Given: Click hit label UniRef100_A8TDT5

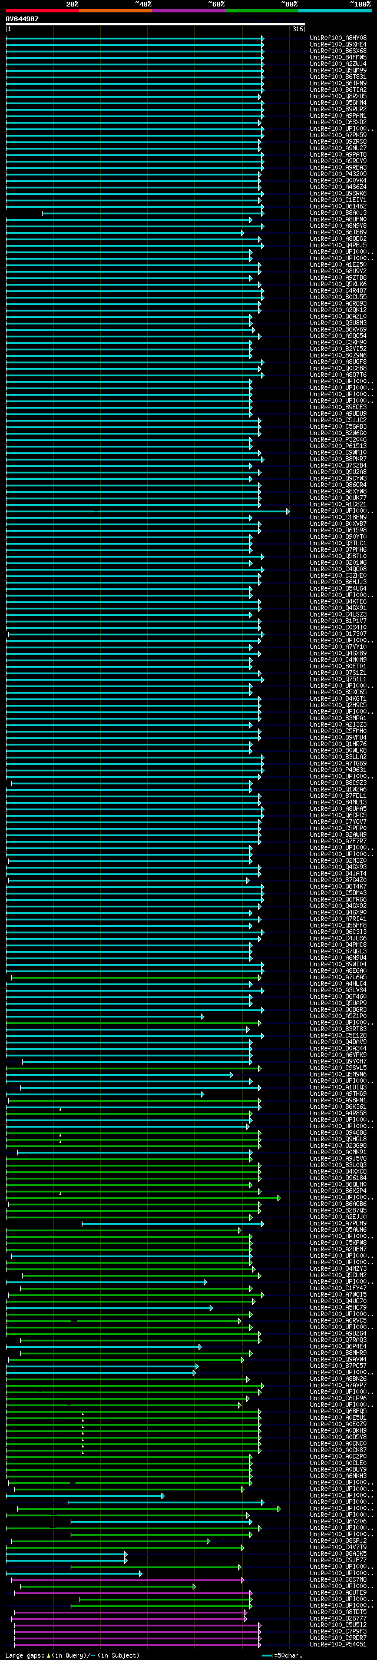Looking at the screenshot, I should (338, 1612).
